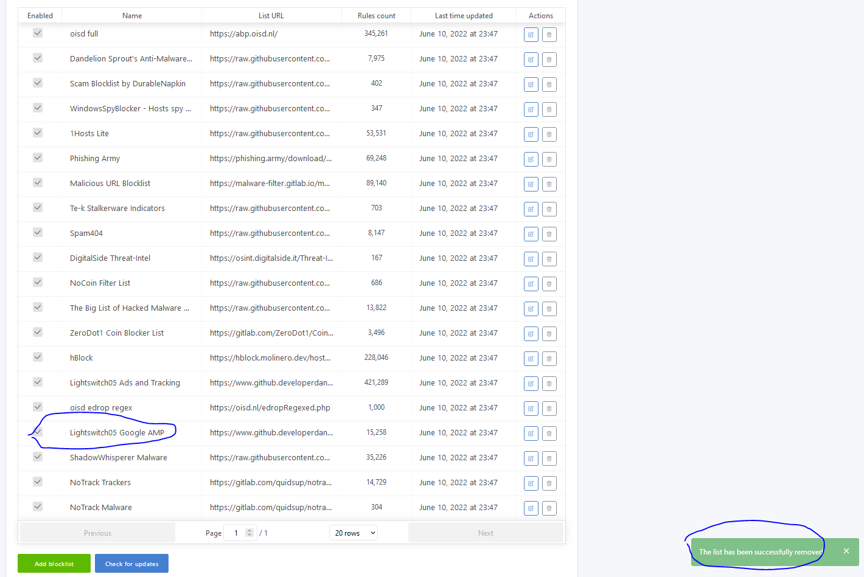This screenshot has height=577, width=864.
Task: Uncheck the 1Hosts Lite enabled box
Action: pyautogui.click(x=38, y=133)
